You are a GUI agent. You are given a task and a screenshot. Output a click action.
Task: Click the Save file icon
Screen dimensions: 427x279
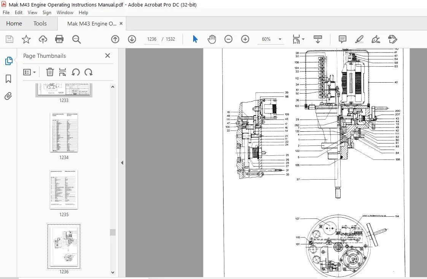[x=9, y=39]
